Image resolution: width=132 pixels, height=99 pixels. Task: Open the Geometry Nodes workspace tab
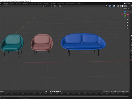[70, 4]
